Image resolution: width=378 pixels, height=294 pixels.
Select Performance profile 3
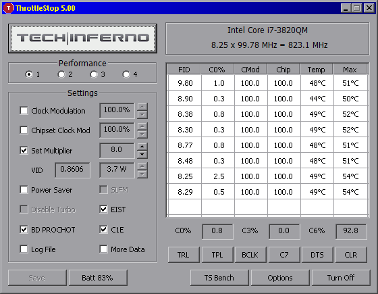(x=94, y=74)
